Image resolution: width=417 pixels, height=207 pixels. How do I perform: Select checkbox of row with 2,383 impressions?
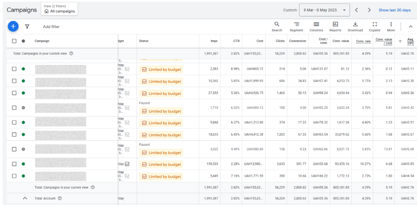point(14,69)
